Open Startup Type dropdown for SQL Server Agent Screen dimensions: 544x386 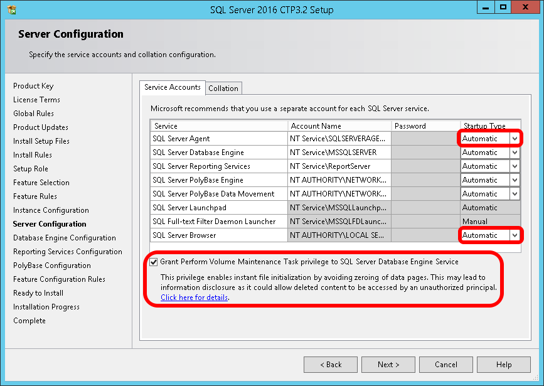coord(515,139)
